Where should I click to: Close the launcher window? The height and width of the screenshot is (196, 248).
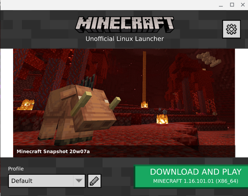243,5
